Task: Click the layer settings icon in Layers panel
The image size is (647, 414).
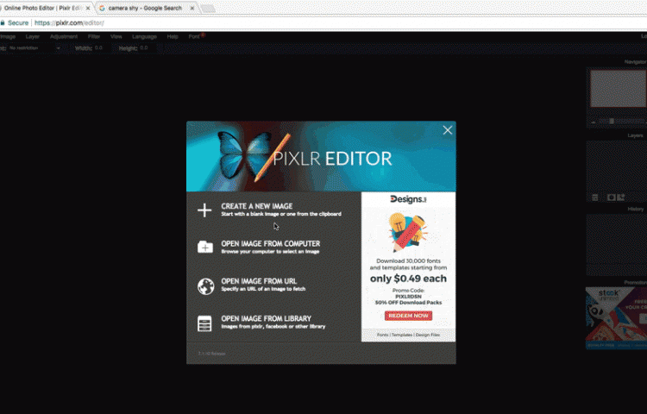Action: tap(594, 198)
